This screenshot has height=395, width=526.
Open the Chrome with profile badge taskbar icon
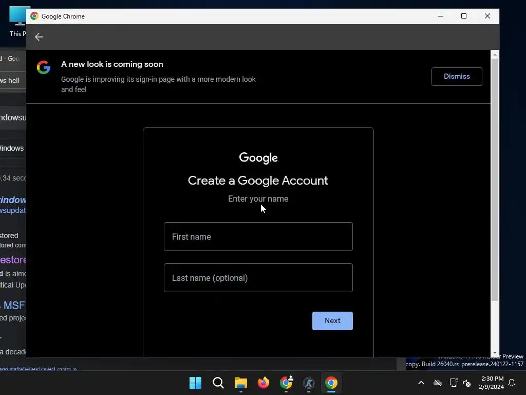pos(286,383)
